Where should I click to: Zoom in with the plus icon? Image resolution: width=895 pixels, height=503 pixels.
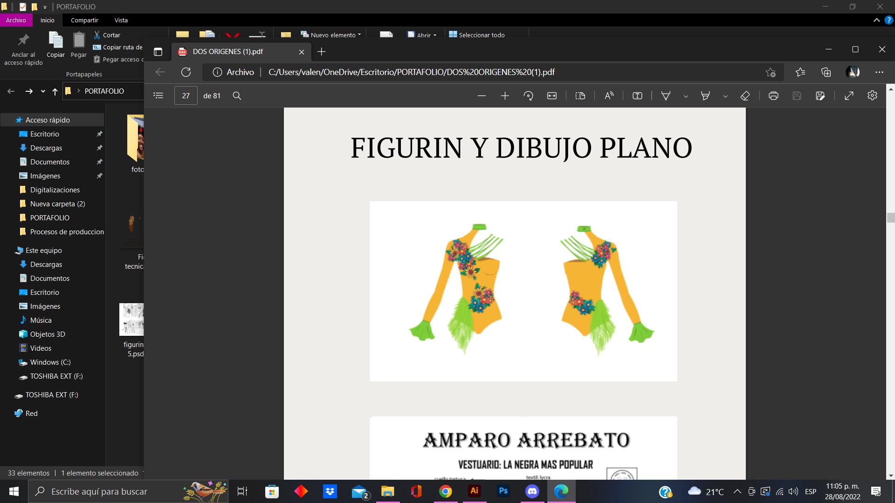click(505, 95)
